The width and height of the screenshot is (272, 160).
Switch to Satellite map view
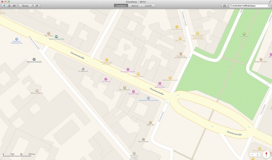pos(148,6)
